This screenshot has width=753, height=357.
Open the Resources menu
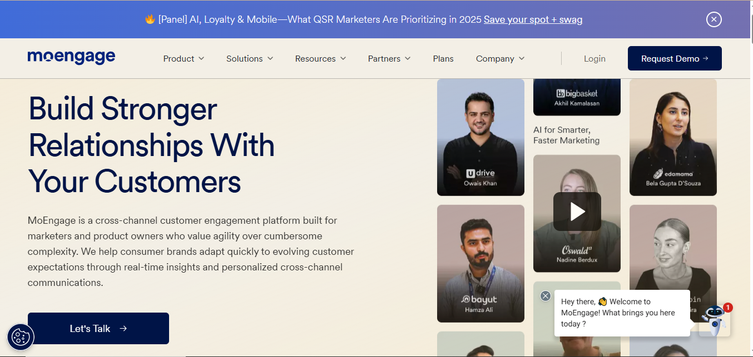point(320,58)
